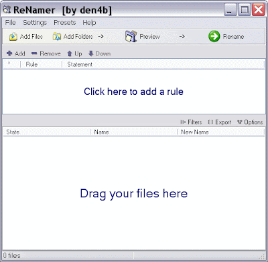Click the '0 files' status bar entry
The image size is (268, 262).
tap(12, 255)
